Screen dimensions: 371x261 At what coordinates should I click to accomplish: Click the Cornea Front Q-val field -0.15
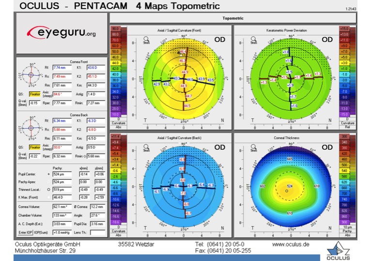pos(34,103)
